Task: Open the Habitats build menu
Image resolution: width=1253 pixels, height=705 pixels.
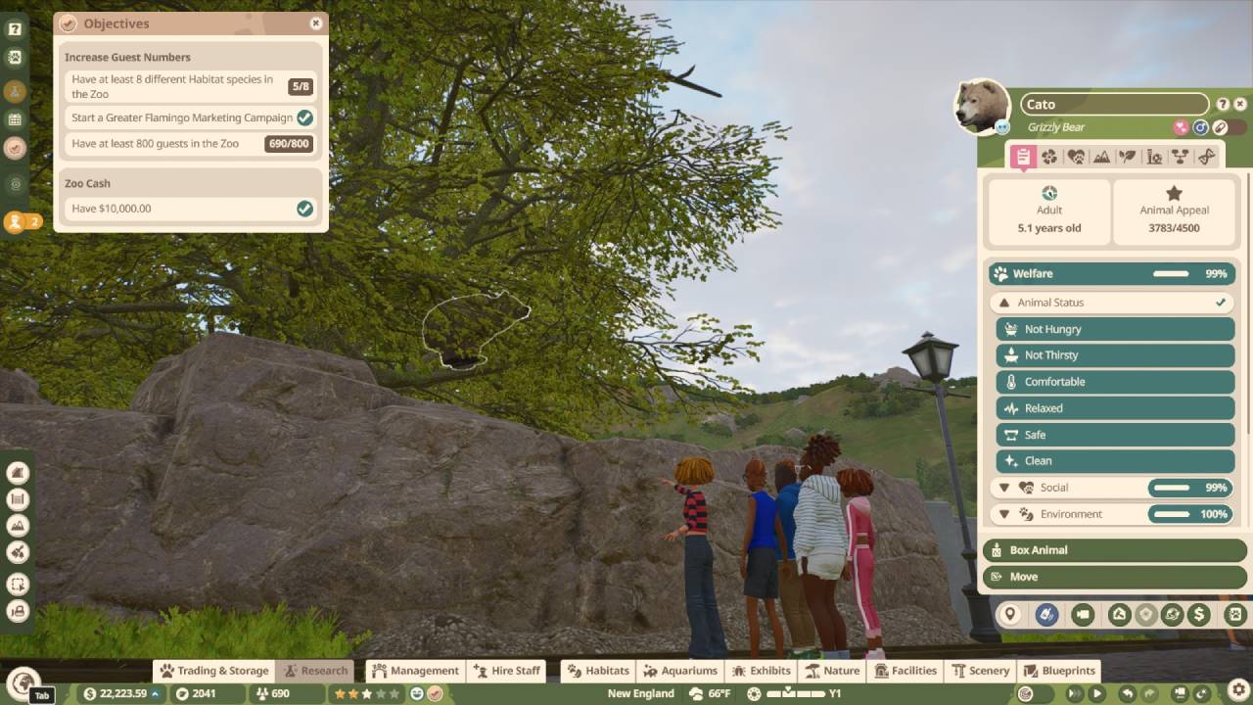Action: [x=598, y=671]
